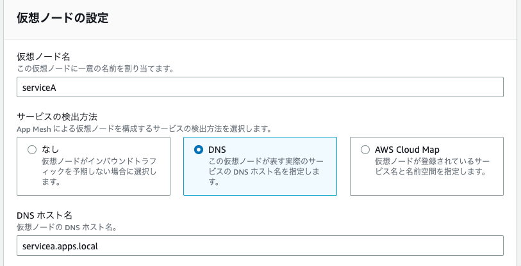Screen dimensions: 521x266
Task: Click the DNS ホスト名 field label
Action: point(44,215)
